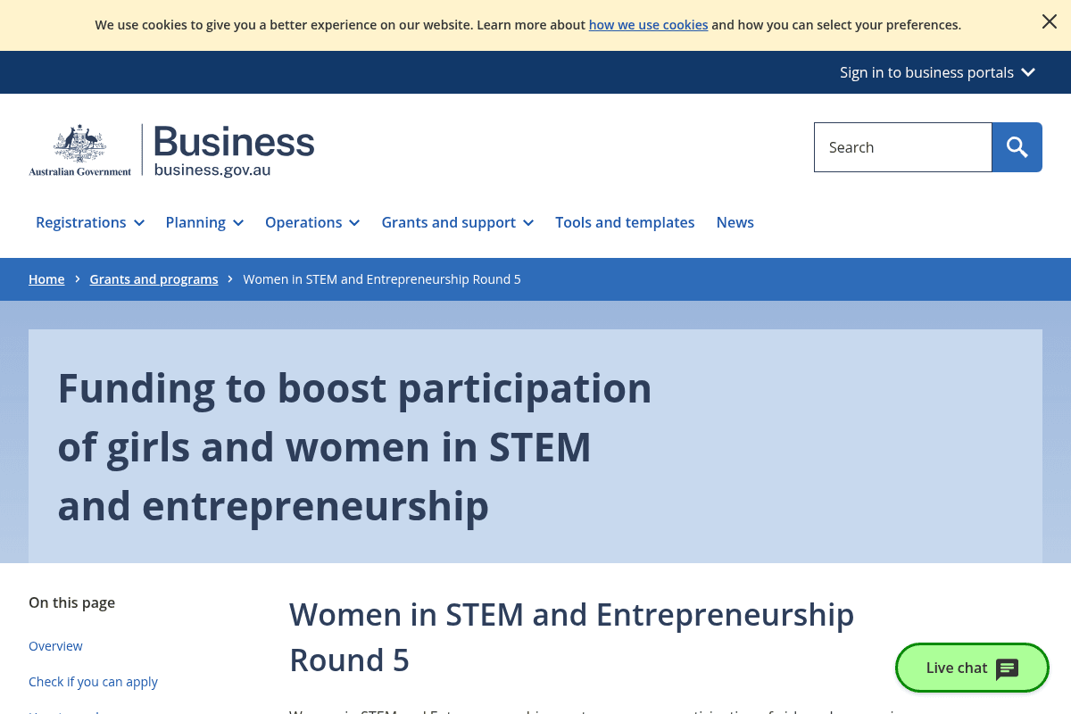This screenshot has width=1071, height=714.
Task: Click the breadcrumb arrow after Home
Action: pos(77,278)
